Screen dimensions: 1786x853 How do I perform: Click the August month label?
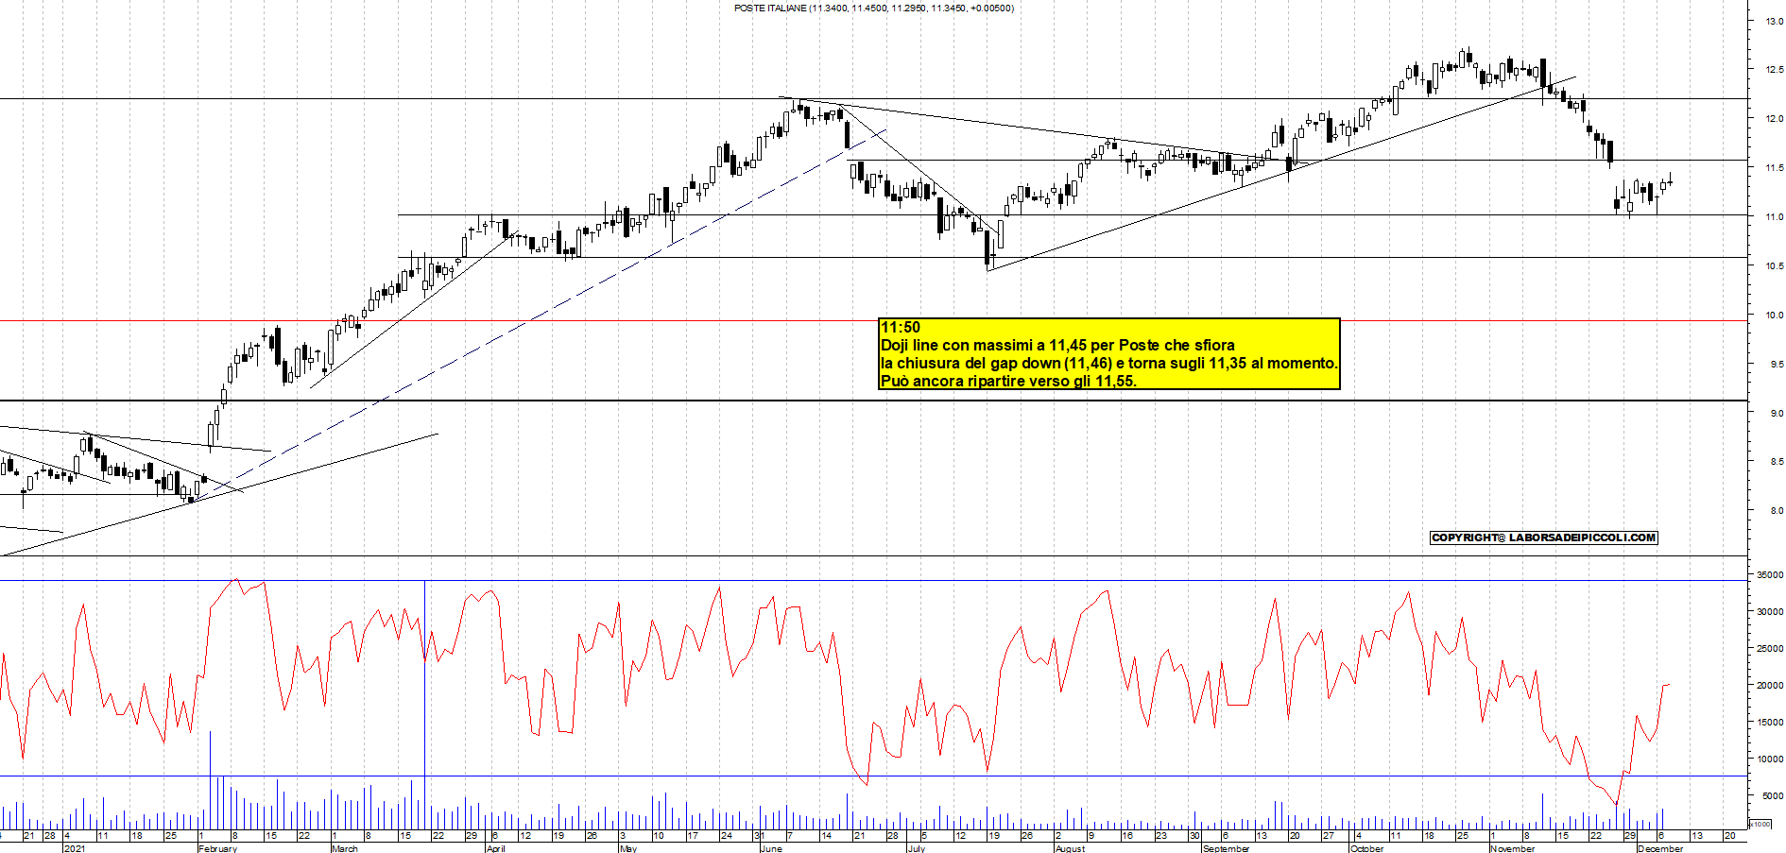pos(1070,848)
